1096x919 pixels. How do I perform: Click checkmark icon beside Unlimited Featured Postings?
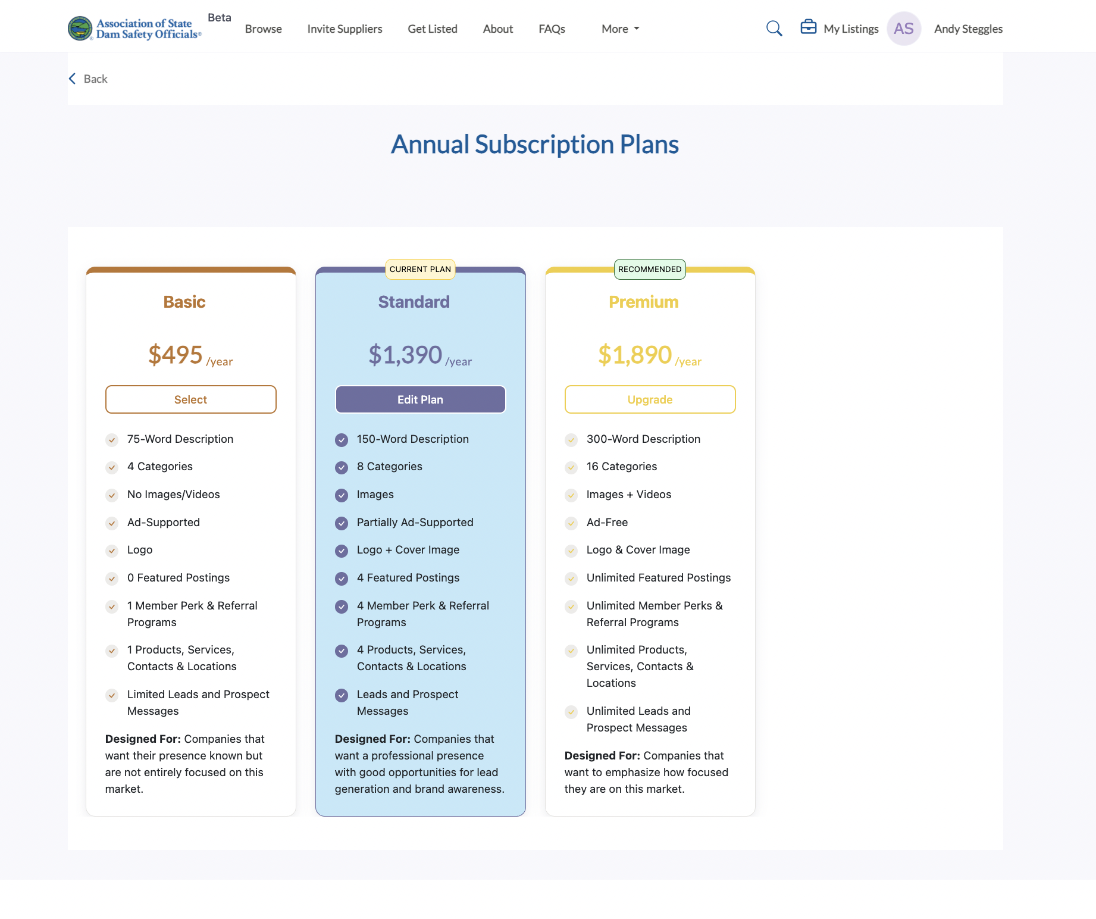click(x=571, y=579)
